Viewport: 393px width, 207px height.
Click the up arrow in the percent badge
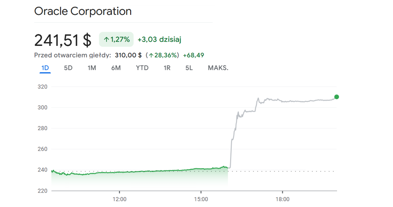(106, 39)
